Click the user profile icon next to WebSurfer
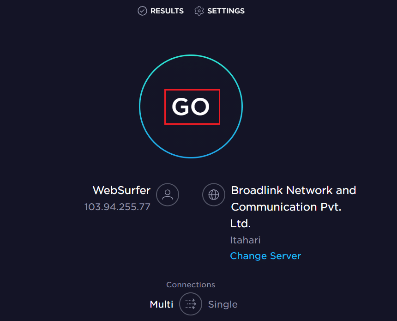Screen dimensions: 397x321 pos(167,194)
